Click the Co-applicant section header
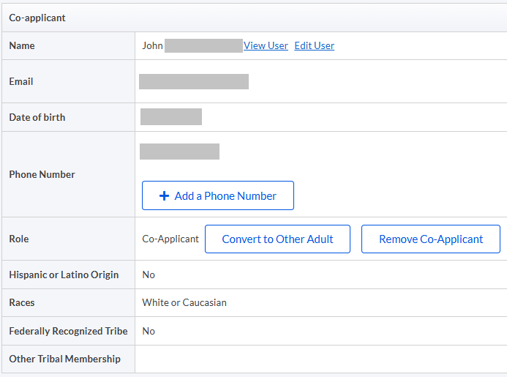The height and width of the screenshot is (377, 507). point(37,18)
